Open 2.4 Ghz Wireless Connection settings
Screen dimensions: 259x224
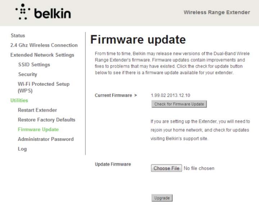click(44, 45)
